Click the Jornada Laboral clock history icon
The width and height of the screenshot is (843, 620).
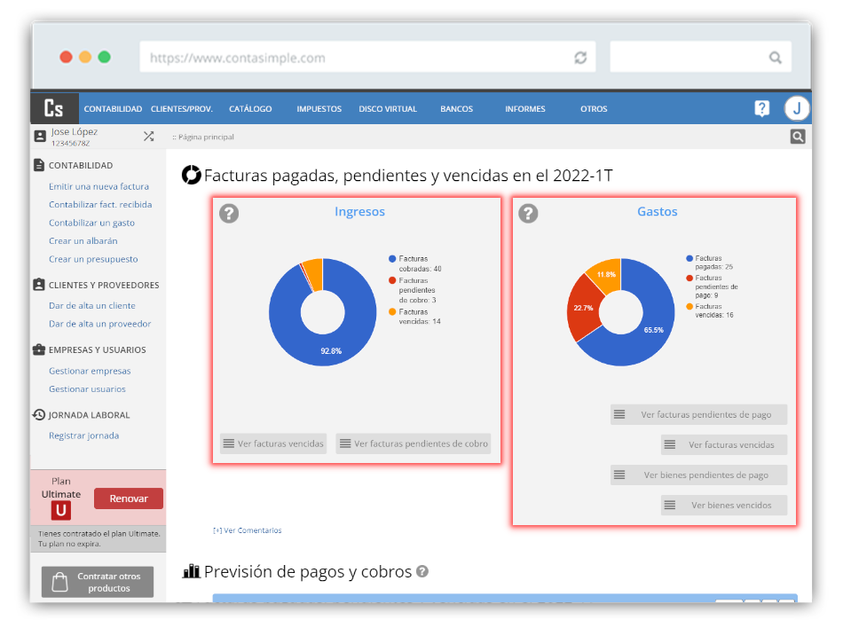coord(39,415)
